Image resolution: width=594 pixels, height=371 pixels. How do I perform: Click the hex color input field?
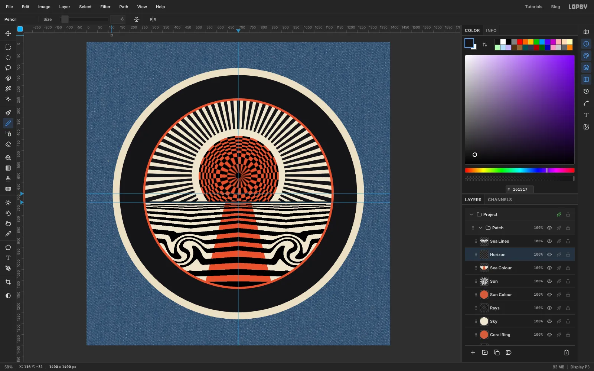pos(520,189)
